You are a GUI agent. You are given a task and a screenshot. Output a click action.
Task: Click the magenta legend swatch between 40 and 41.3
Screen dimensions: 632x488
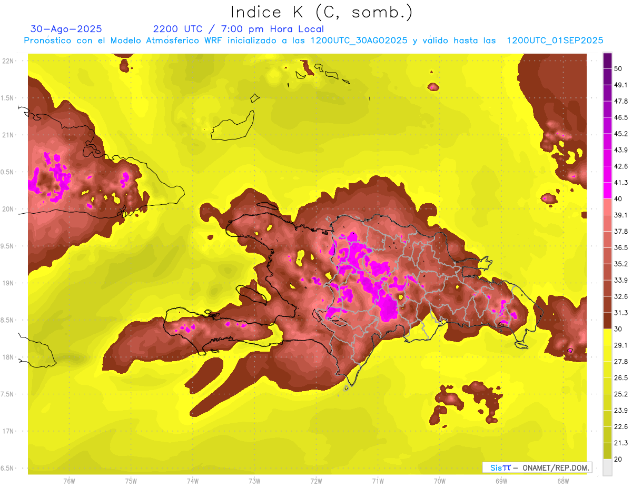607,191
